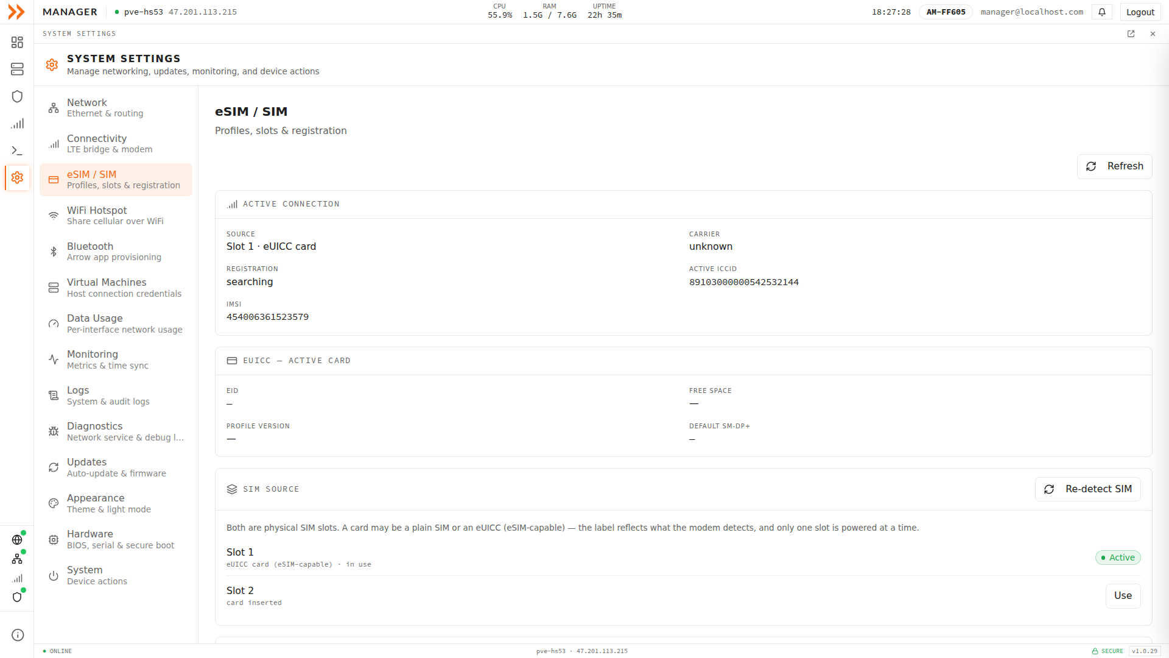Image resolution: width=1169 pixels, height=658 pixels.
Task: Click the Bluetooth symbol icon
Action: (x=54, y=252)
